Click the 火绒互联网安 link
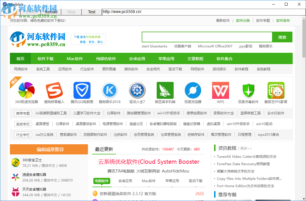306x201 pixels. (148, 171)
